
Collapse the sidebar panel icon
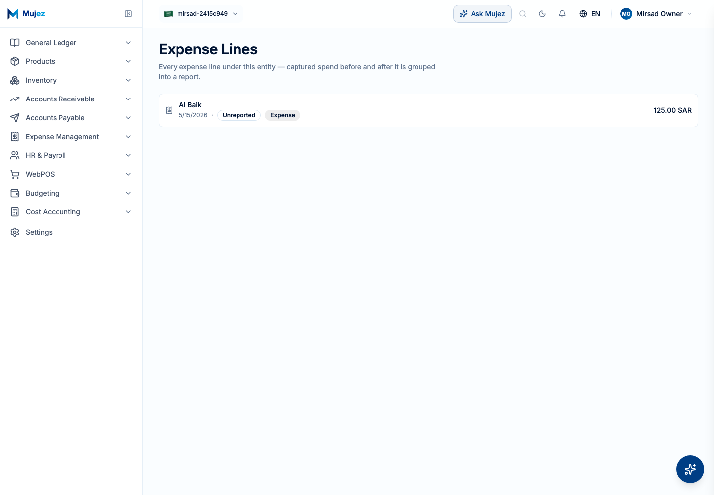click(128, 14)
